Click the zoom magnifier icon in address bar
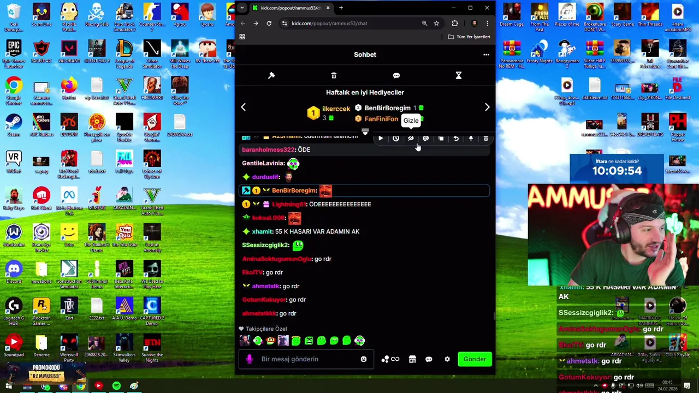Screen dimensions: 699x393 click(x=424, y=23)
